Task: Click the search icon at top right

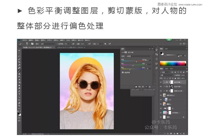Action: 181,44
